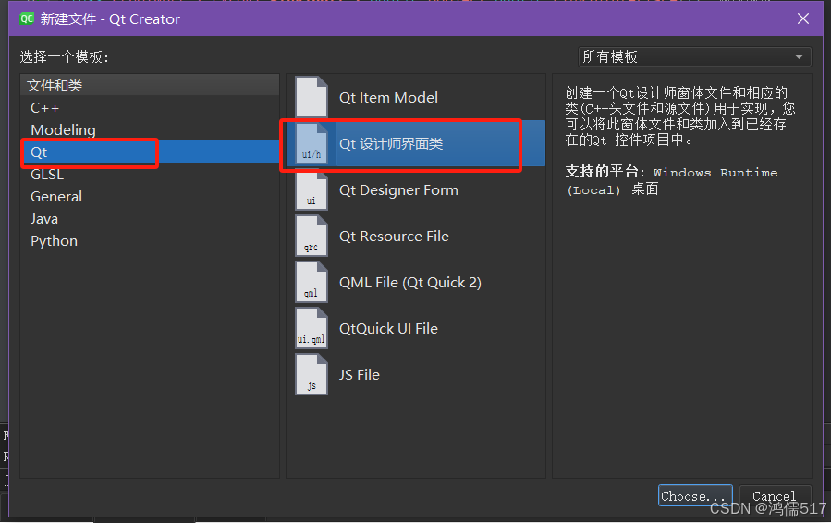831x523 pixels.
Task: Click the ui/h icon of Qt 设计师界面类
Action: (x=312, y=143)
